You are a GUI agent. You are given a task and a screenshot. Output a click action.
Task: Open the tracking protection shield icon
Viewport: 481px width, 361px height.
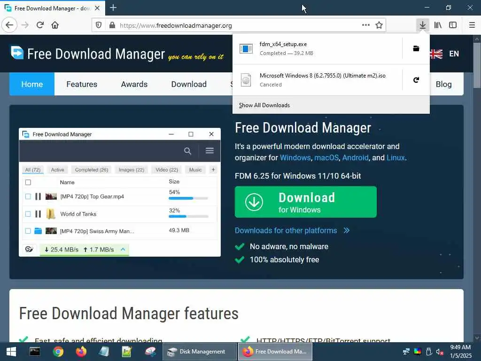pos(99,25)
